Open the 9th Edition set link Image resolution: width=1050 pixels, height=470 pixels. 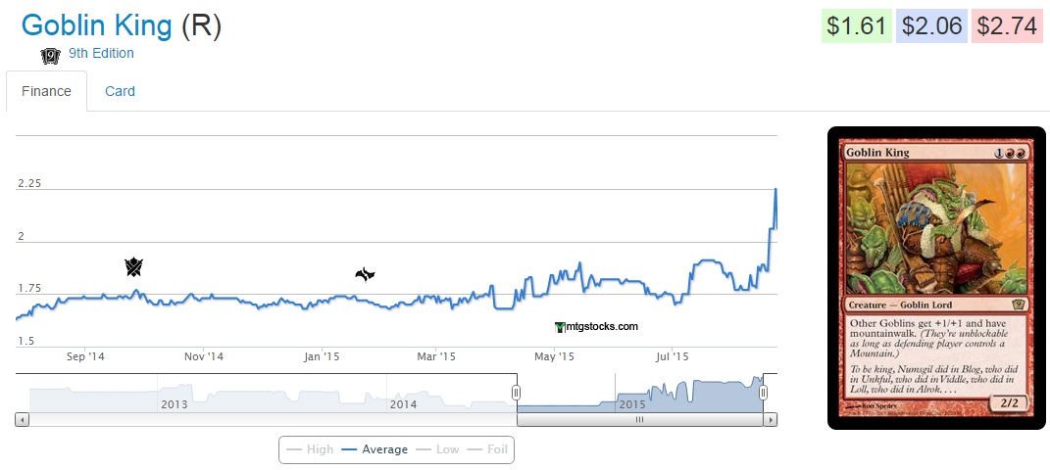(x=101, y=53)
